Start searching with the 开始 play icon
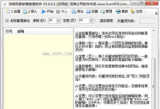Viewport: 160px width, 109px height. (44, 12)
